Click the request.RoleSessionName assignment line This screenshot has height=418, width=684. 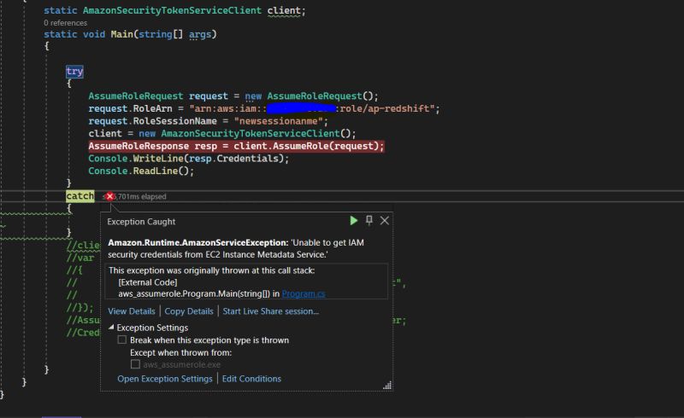tap(208, 121)
